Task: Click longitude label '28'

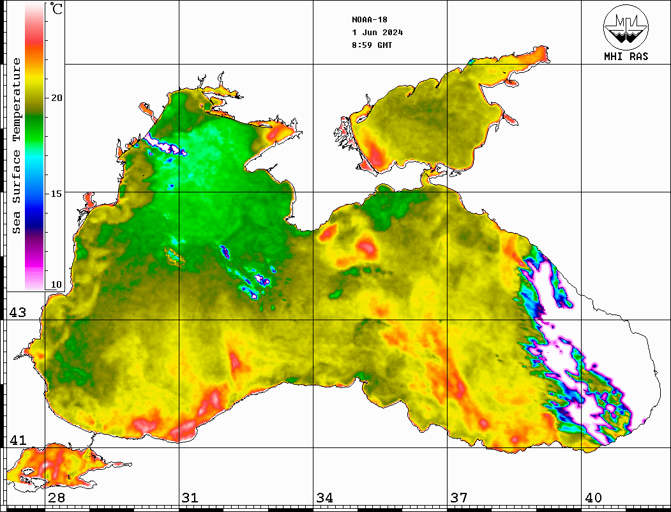Action: [56, 498]
